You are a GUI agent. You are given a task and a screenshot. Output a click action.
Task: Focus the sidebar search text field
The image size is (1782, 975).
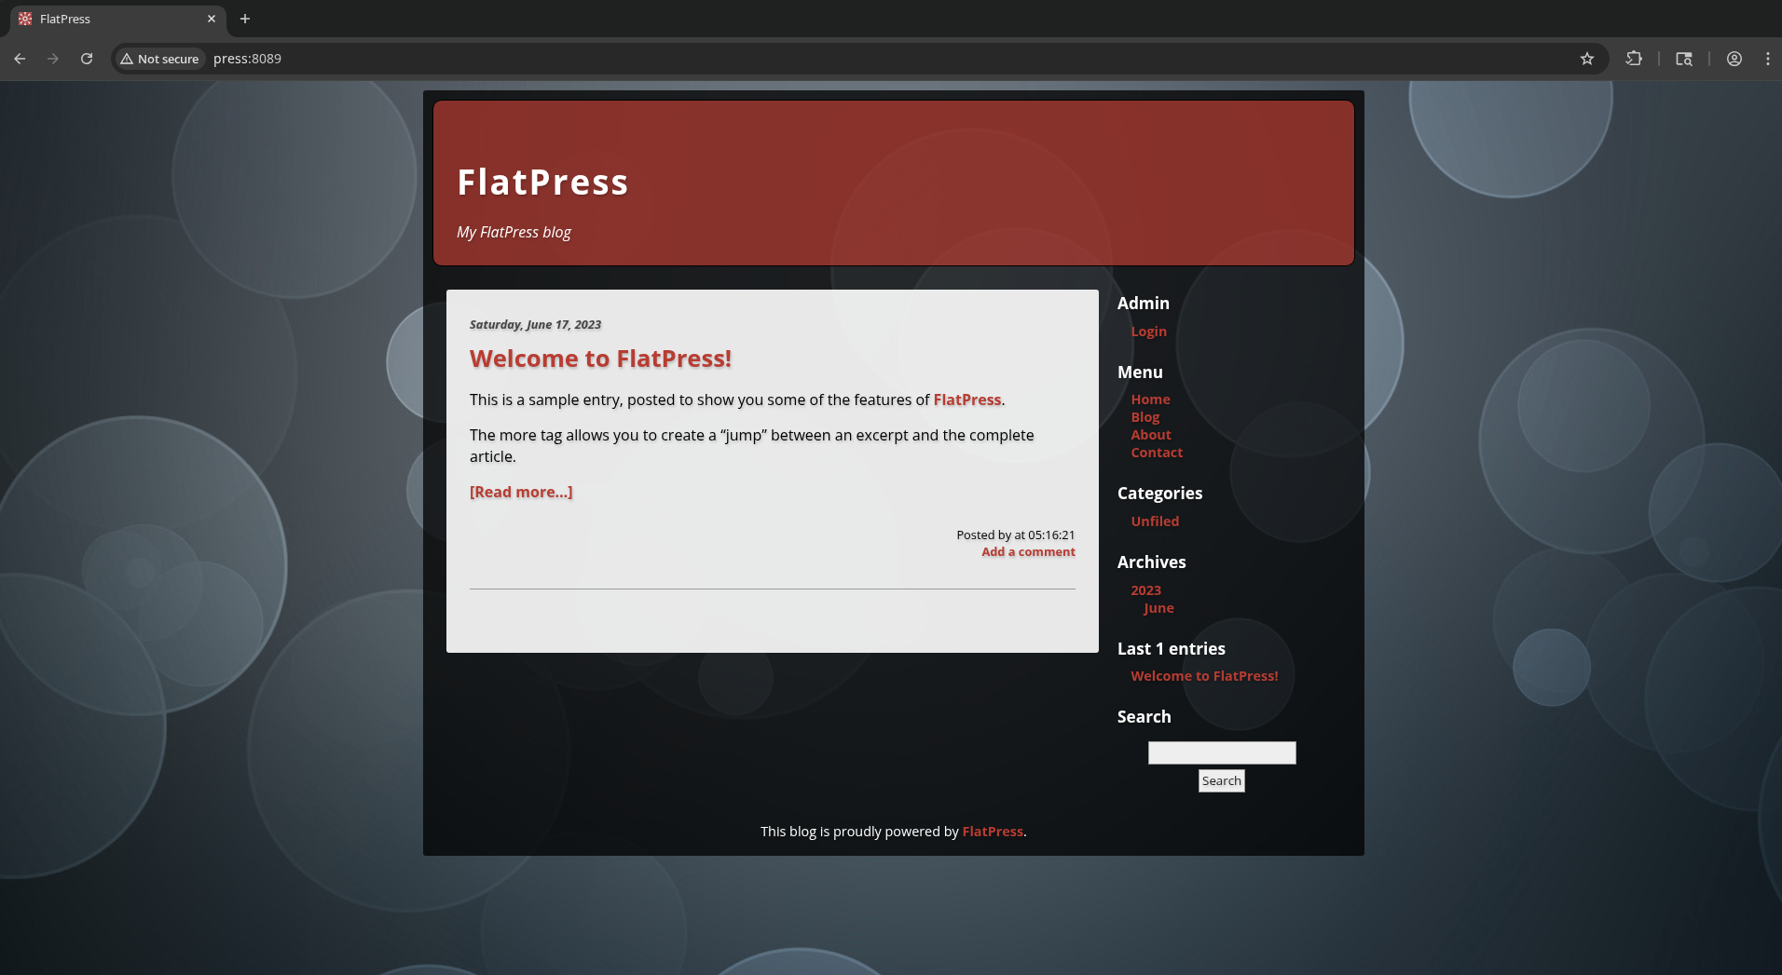tap(1221, 752)
